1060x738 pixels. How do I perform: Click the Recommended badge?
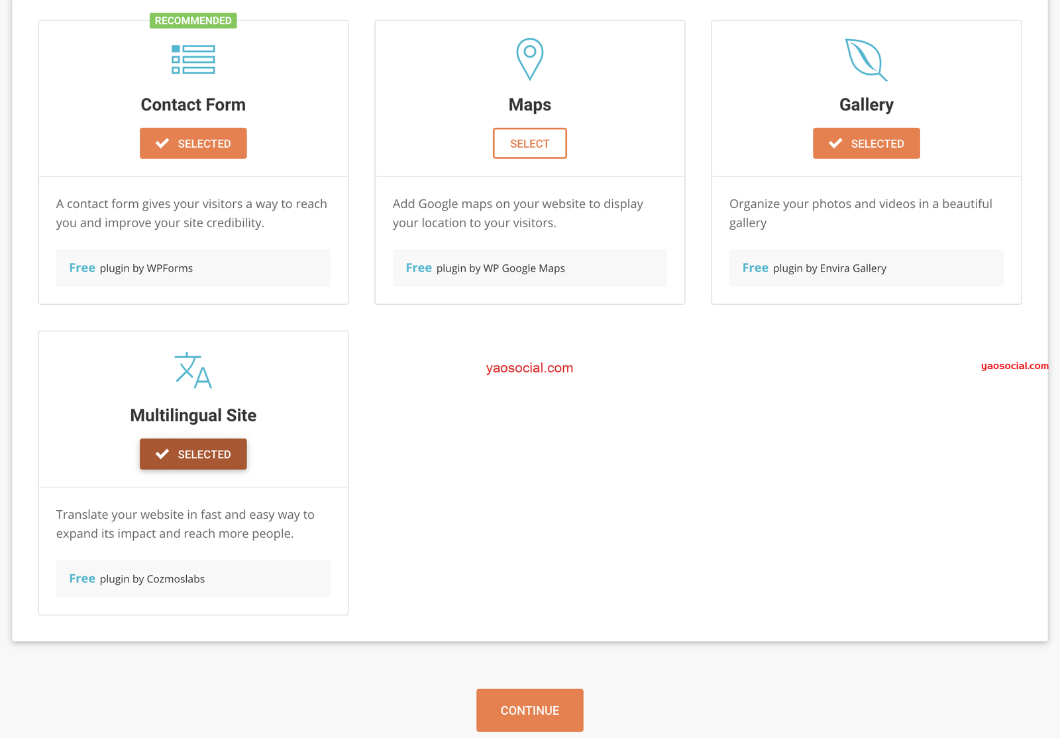[x=193, y=21]
